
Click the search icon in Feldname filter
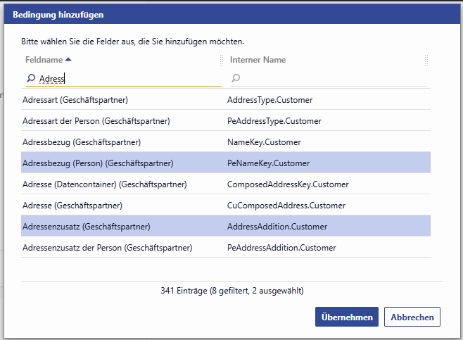[x=31, y=78]
